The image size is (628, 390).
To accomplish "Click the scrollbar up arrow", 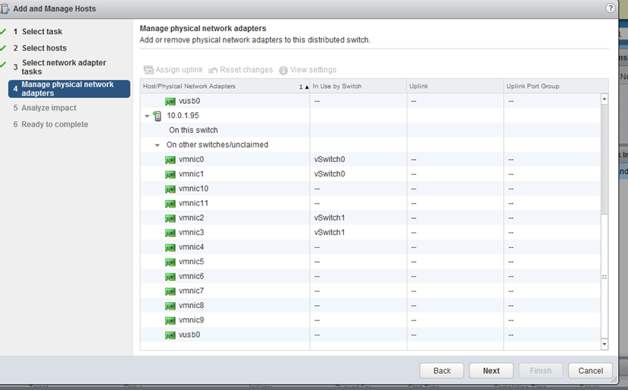I will [605, 98].
